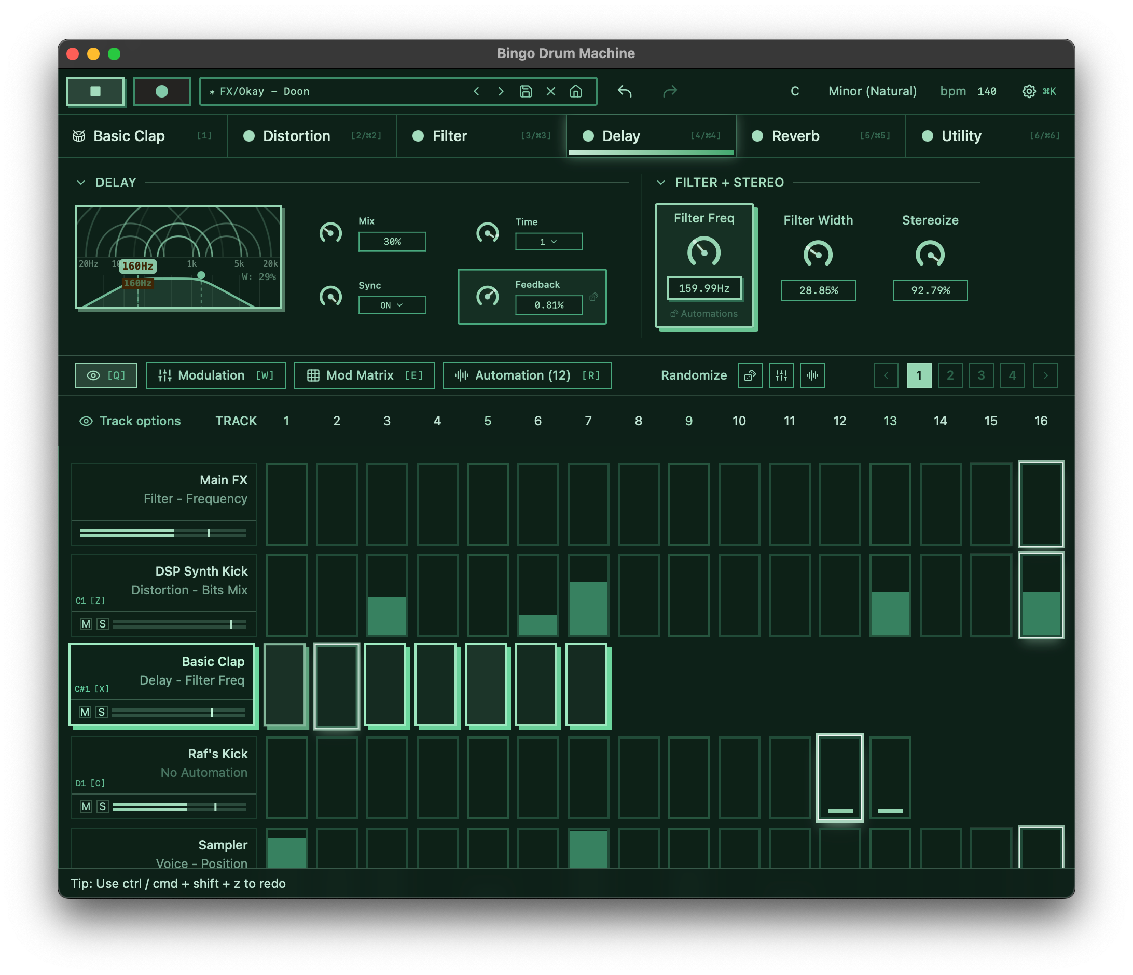Toggle the Reverb effect on/off dot
Viewport: 1133px width, 975px height.
tap(757, 136)
